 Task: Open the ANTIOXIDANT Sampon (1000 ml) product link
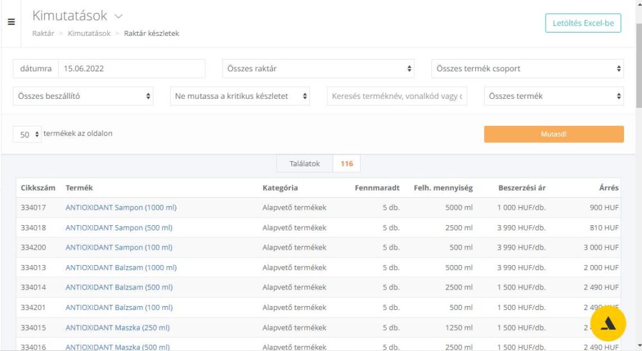click(x=121, y=207)
